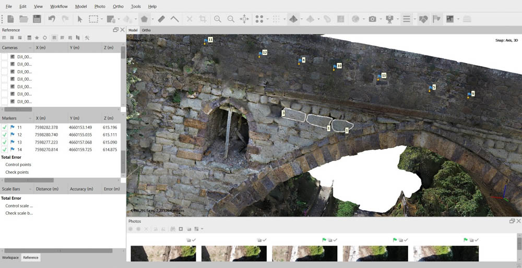The width and height of the screenshot is (522, 268).
Task: Select the Rectangle Selection tool
Action: (x=93, y=19)
